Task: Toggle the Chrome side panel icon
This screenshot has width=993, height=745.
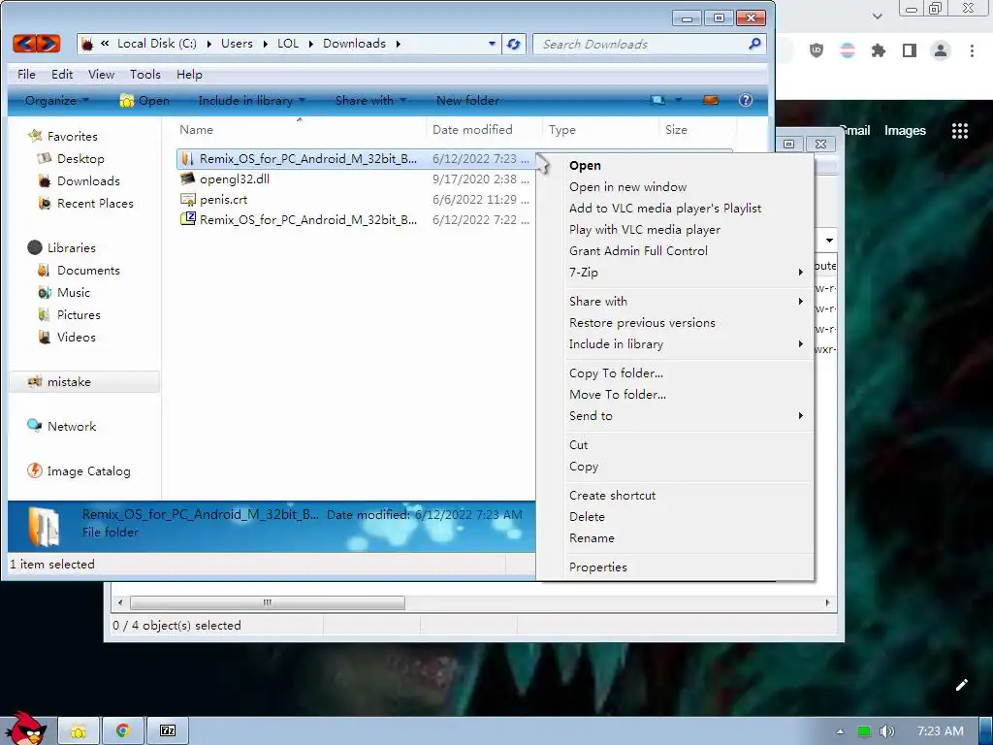Action: [910, 50]
